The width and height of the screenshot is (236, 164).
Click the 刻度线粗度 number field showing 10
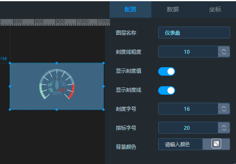188,52
